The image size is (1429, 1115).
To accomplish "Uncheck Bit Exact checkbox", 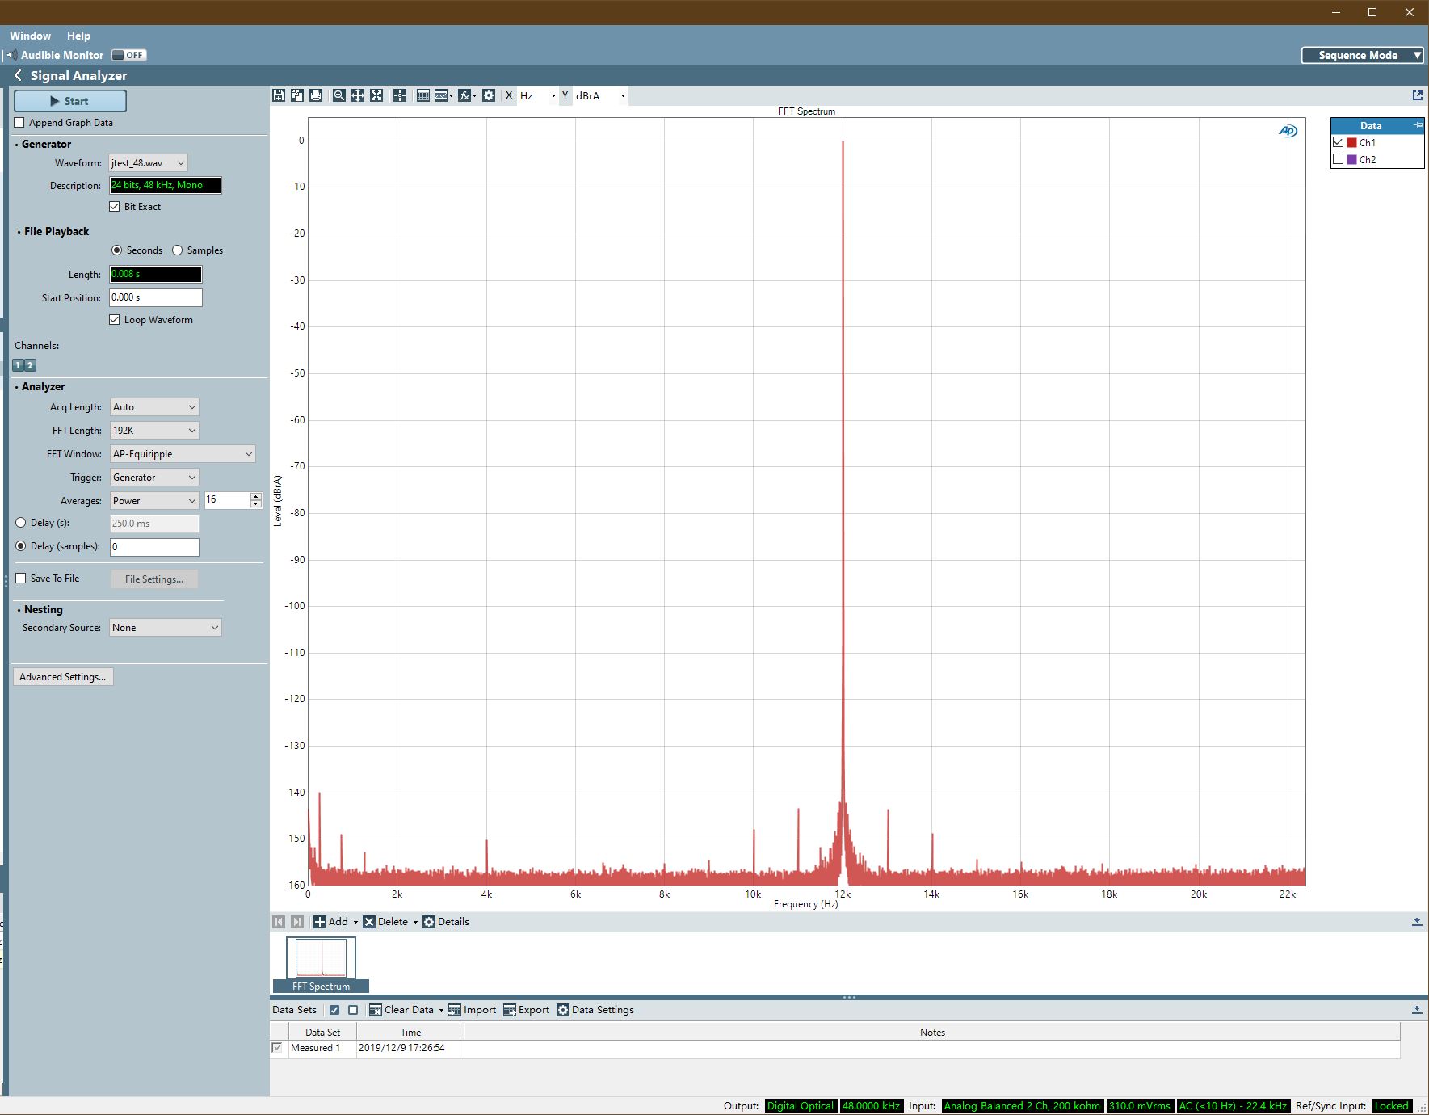I will coord(115,207).
